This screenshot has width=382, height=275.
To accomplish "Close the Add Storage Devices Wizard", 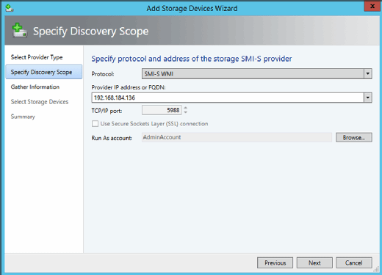I will 372,7.
